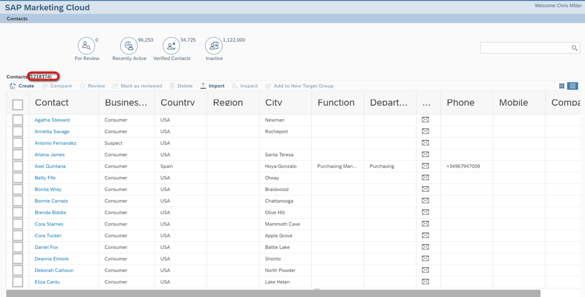The image size is (585, 297).
Task: Switch to grid tile view icon
Action: click(561, 86)
